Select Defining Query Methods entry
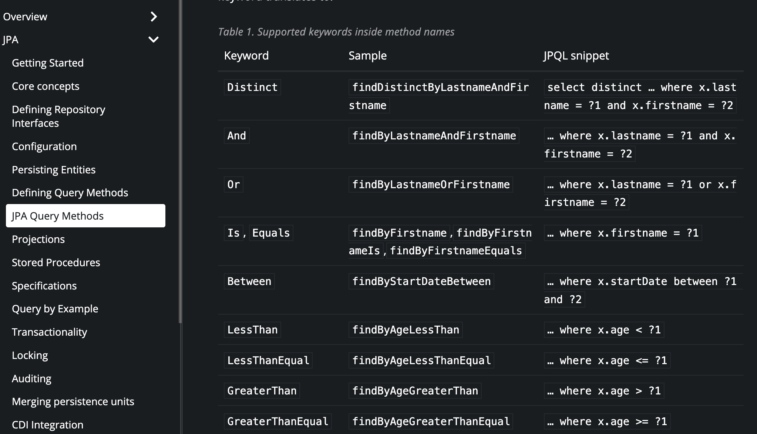This screenshot has height=434, width=757. 70,193
